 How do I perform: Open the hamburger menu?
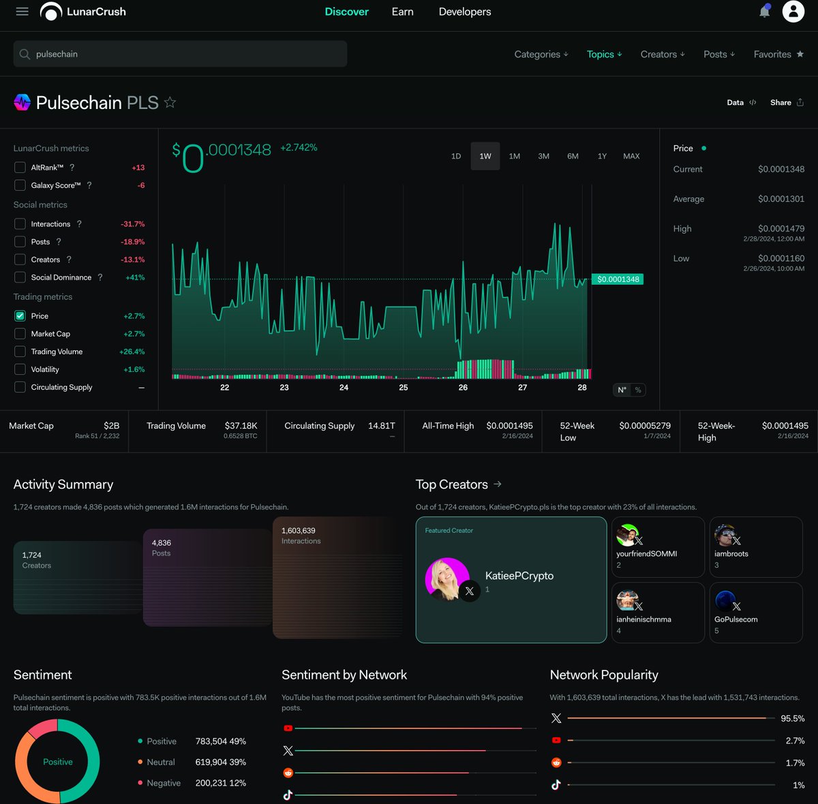[22, 12]
